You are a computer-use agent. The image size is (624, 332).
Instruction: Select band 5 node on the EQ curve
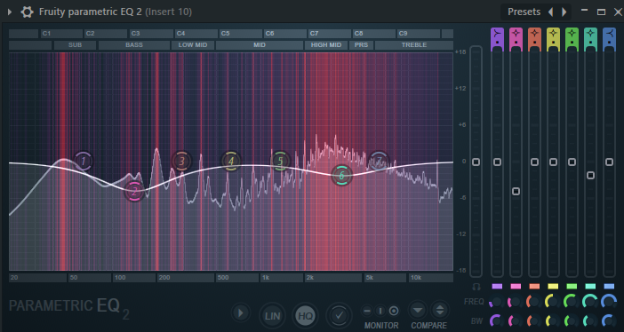[280, 162]
